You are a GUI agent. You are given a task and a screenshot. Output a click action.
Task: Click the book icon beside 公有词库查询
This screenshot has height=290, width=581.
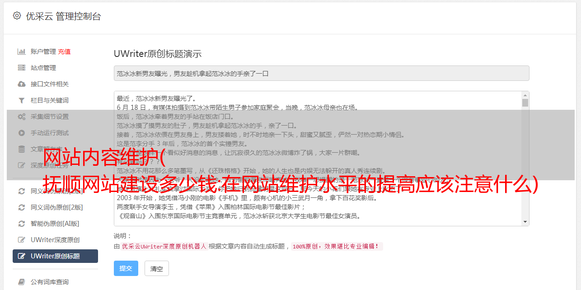(x=21, y=282)
